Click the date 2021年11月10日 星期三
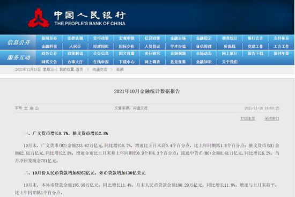The height and width of the screenshot is (197, 295). pyautogui.click(x=34, y=69)
